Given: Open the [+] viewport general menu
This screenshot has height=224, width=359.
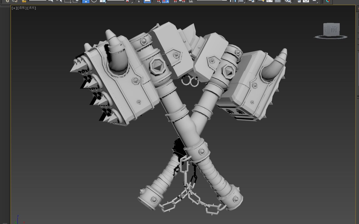Looking at the screenshot, I should coord(14,8).
